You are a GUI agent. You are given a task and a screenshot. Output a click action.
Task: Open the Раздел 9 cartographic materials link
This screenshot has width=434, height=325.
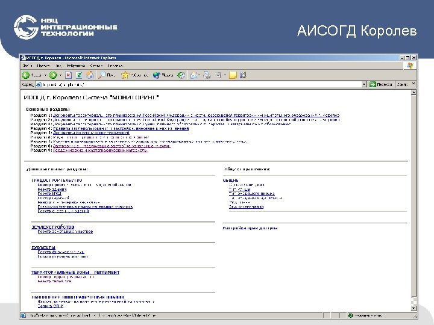click(100, 150)
